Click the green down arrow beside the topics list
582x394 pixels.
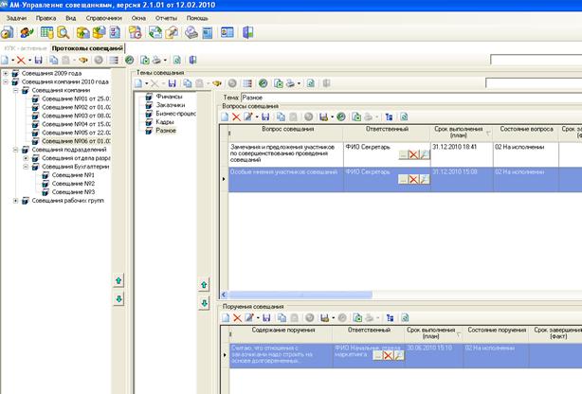[204, 302]
